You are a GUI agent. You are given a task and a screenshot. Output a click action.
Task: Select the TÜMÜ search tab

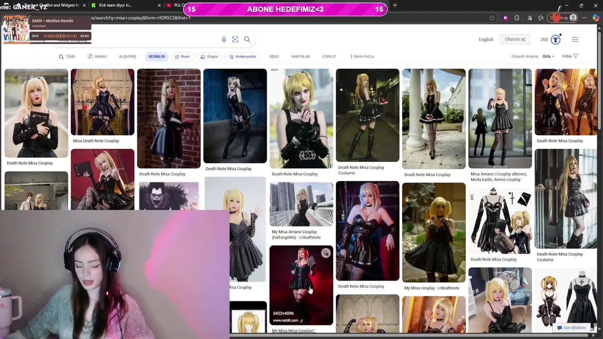point(67,56)
